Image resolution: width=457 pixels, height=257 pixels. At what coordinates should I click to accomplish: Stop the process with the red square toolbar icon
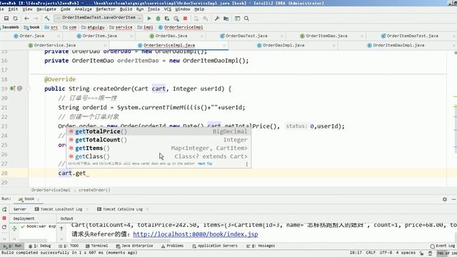click(x=185, y=19)
